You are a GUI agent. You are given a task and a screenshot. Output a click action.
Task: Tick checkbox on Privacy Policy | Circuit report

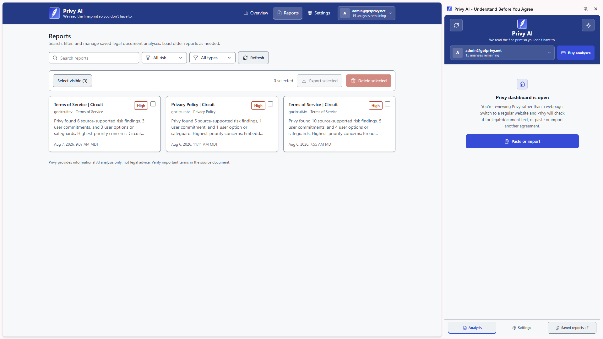(x=270, y=104)
